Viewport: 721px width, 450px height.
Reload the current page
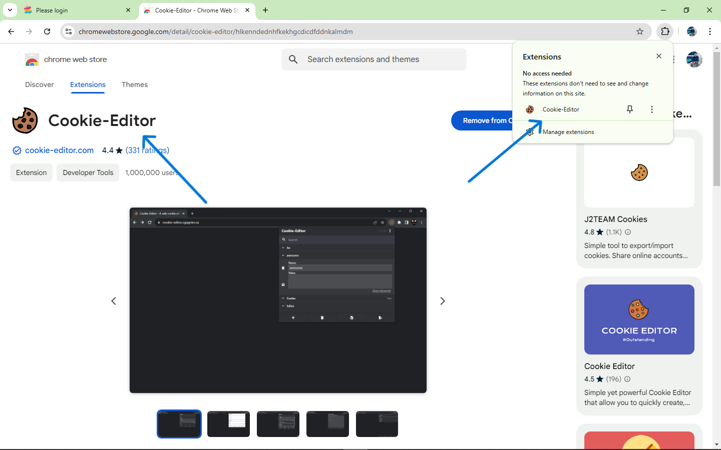tap(47, 31)
